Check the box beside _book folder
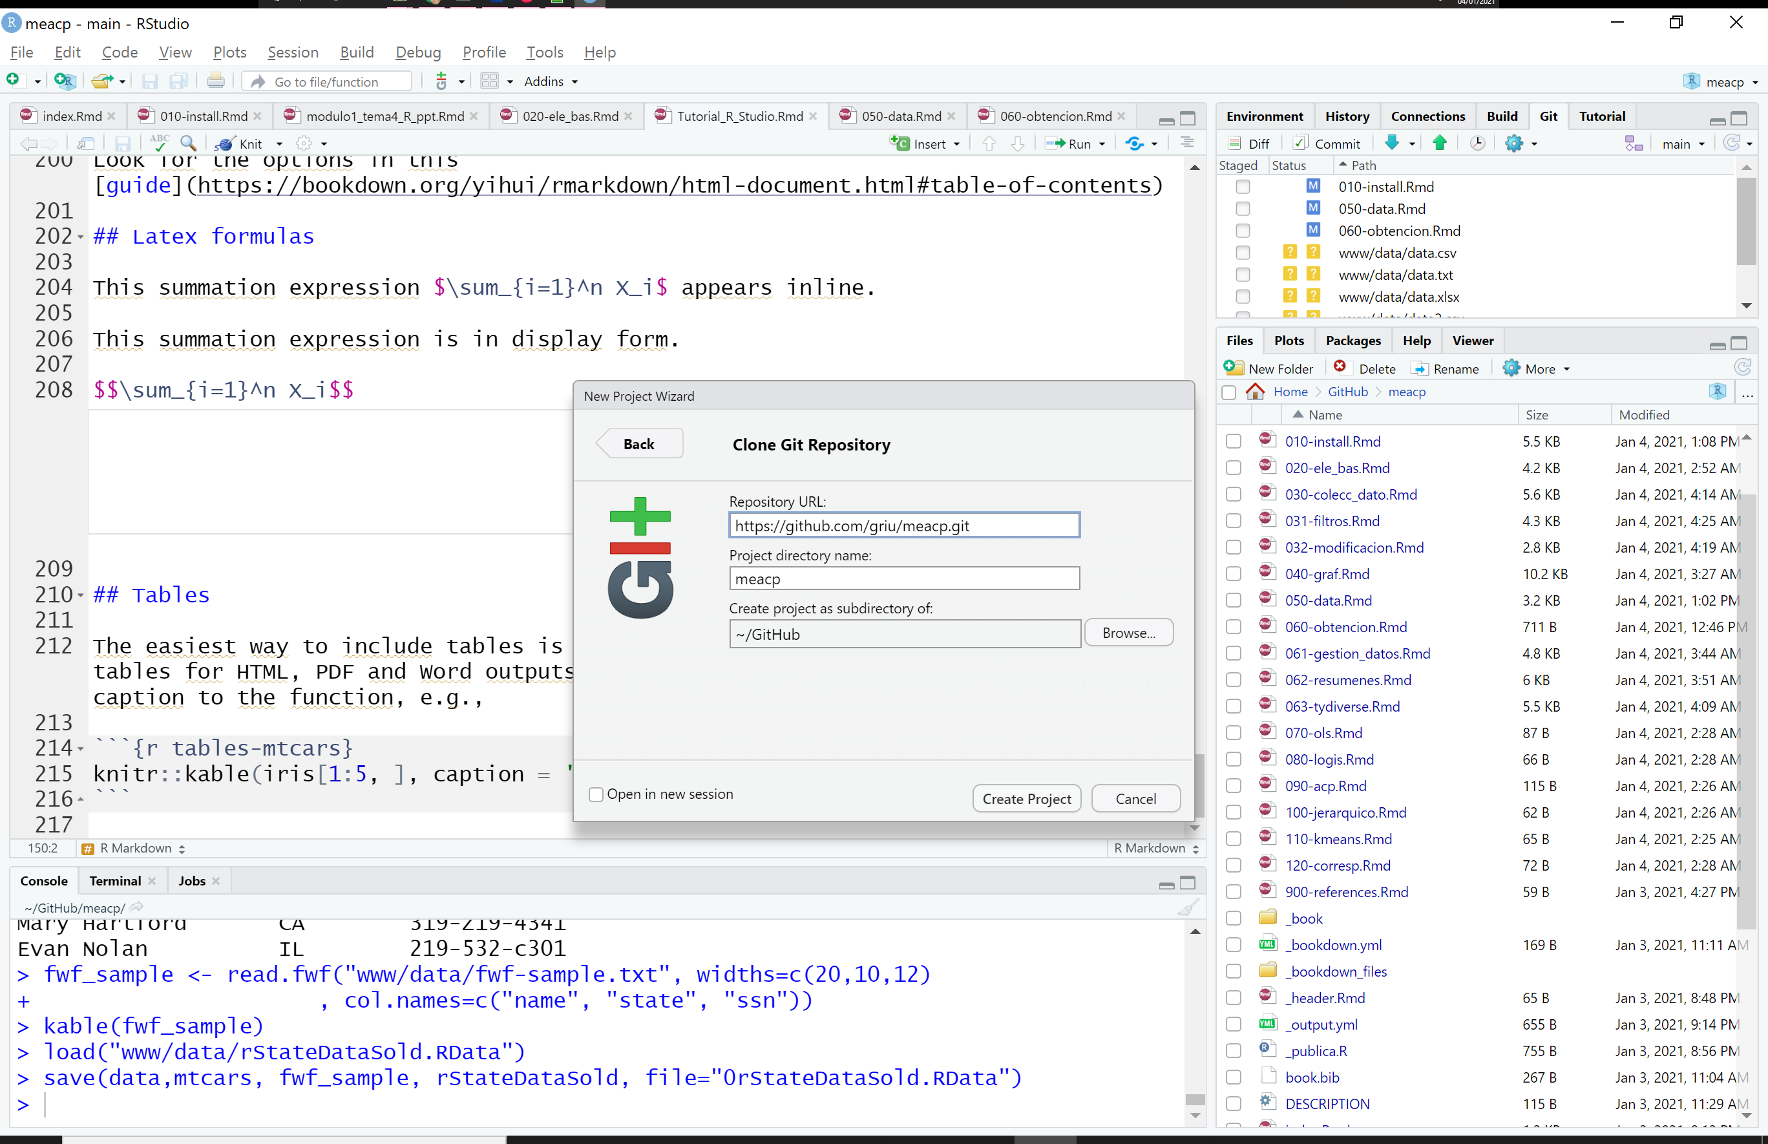The height and width of the screenshot is (1144, 1768). 1234,918
